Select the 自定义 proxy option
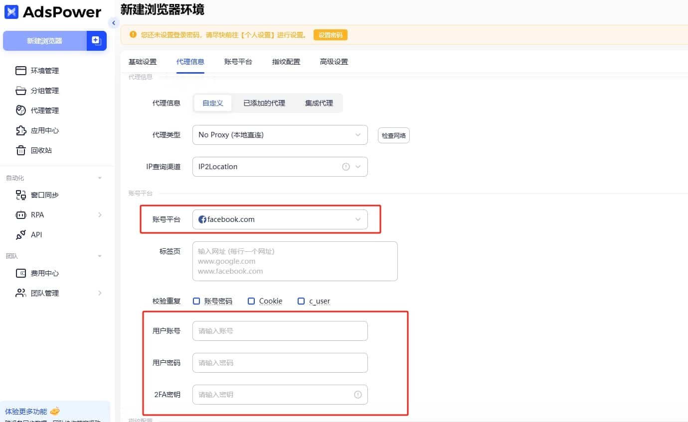 [213, 103]
